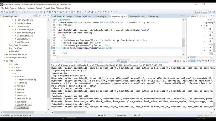Click the Java EE perspective icon

(214, 12)
